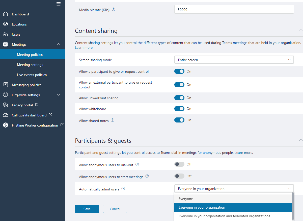Toggle Allow an external participant control switch
This screenshot has width=303, height=221.
[x=179, y=85]
